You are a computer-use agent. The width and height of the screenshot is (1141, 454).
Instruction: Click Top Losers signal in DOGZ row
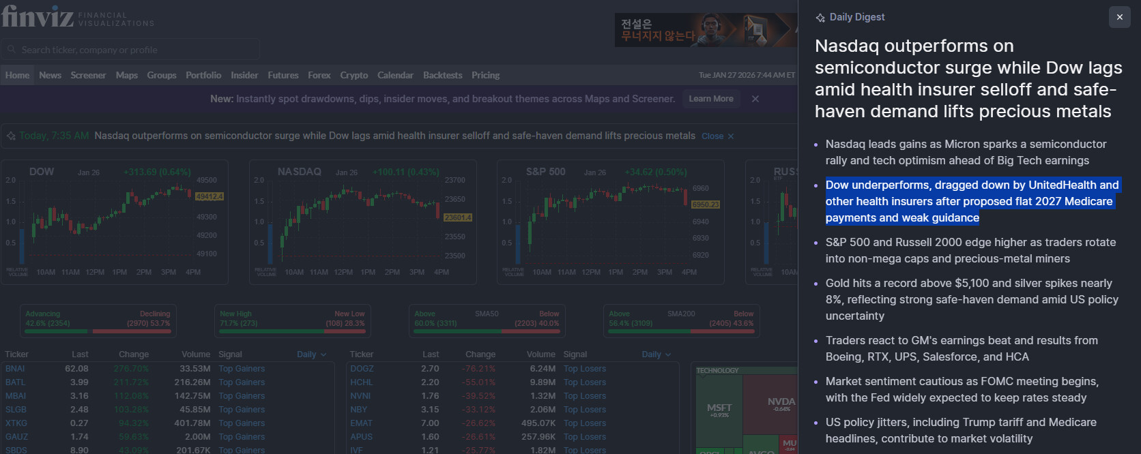click(585, 369)
